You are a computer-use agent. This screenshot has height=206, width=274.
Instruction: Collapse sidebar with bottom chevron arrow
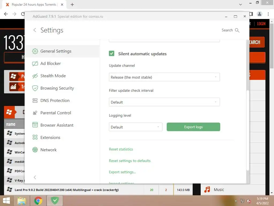pos(35,177)
